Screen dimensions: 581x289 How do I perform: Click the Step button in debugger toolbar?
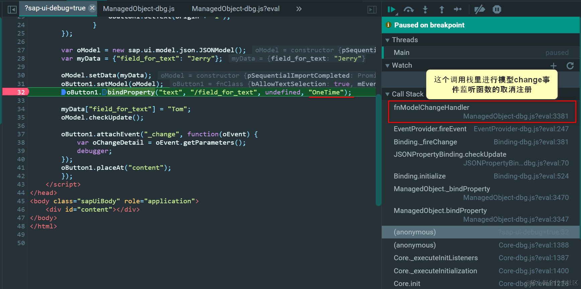(x=458, y=9)
